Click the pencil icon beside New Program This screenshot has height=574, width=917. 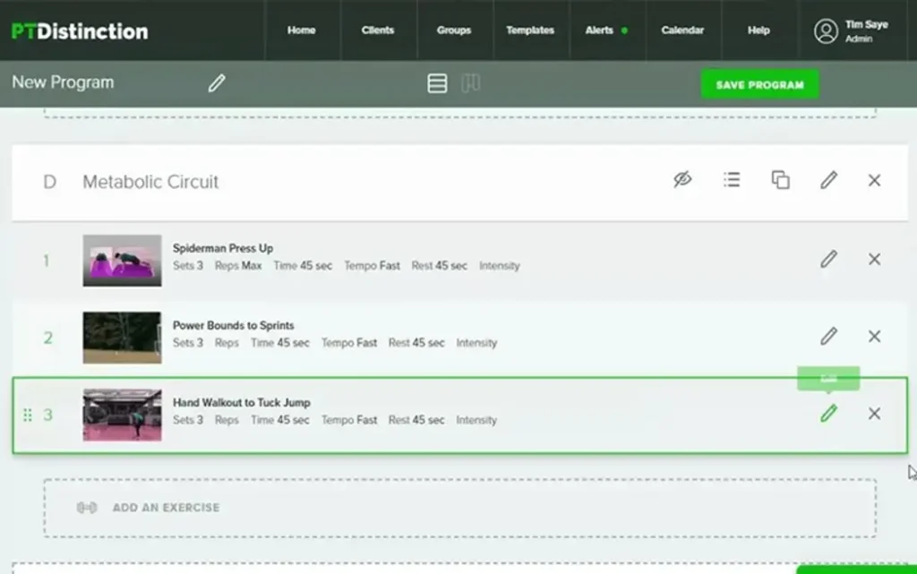point(217,83)
